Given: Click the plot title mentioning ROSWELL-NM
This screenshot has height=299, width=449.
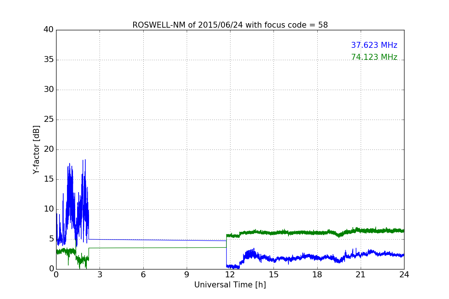Looking at the screenshot, I should (230, 25).
